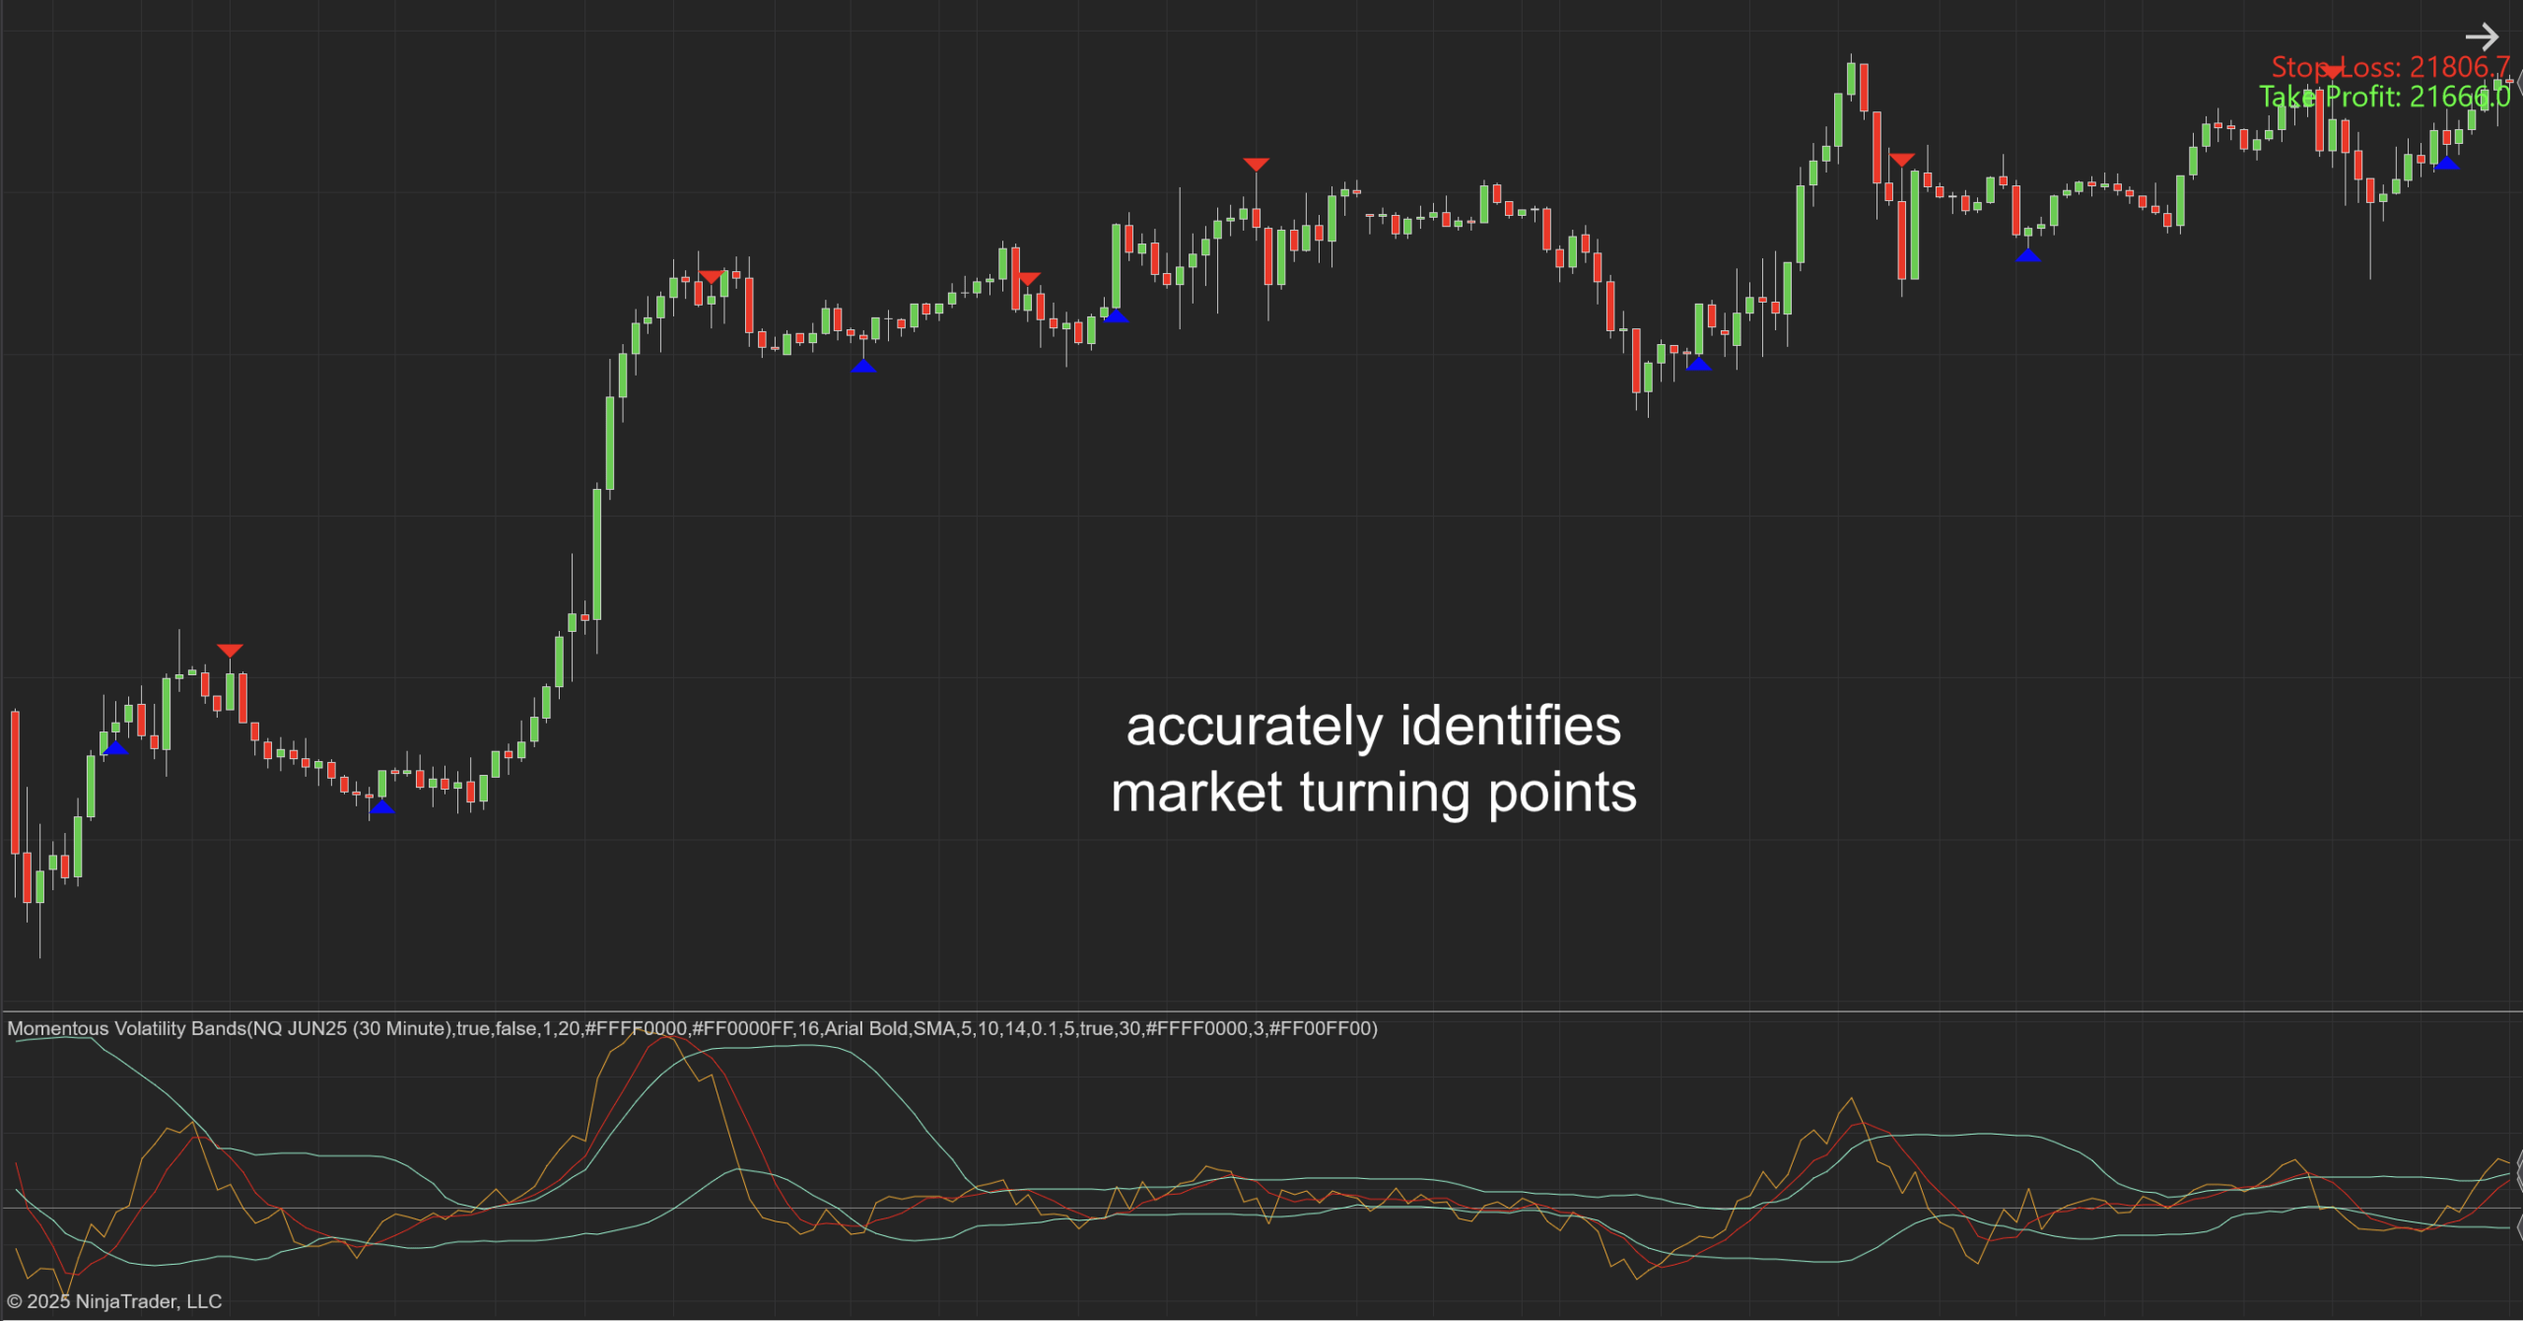This screenshot has height=1321, width=2523.
Task: Click the earliest red sell signal triangle
Action: tap(230, 651)
